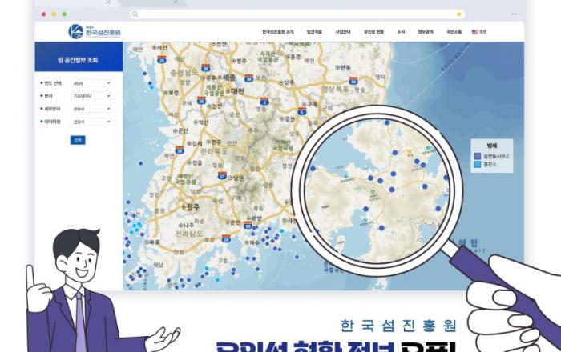Click the 목포 city label on map
Viewport: 561px width, 352px height.
point(154,242)
